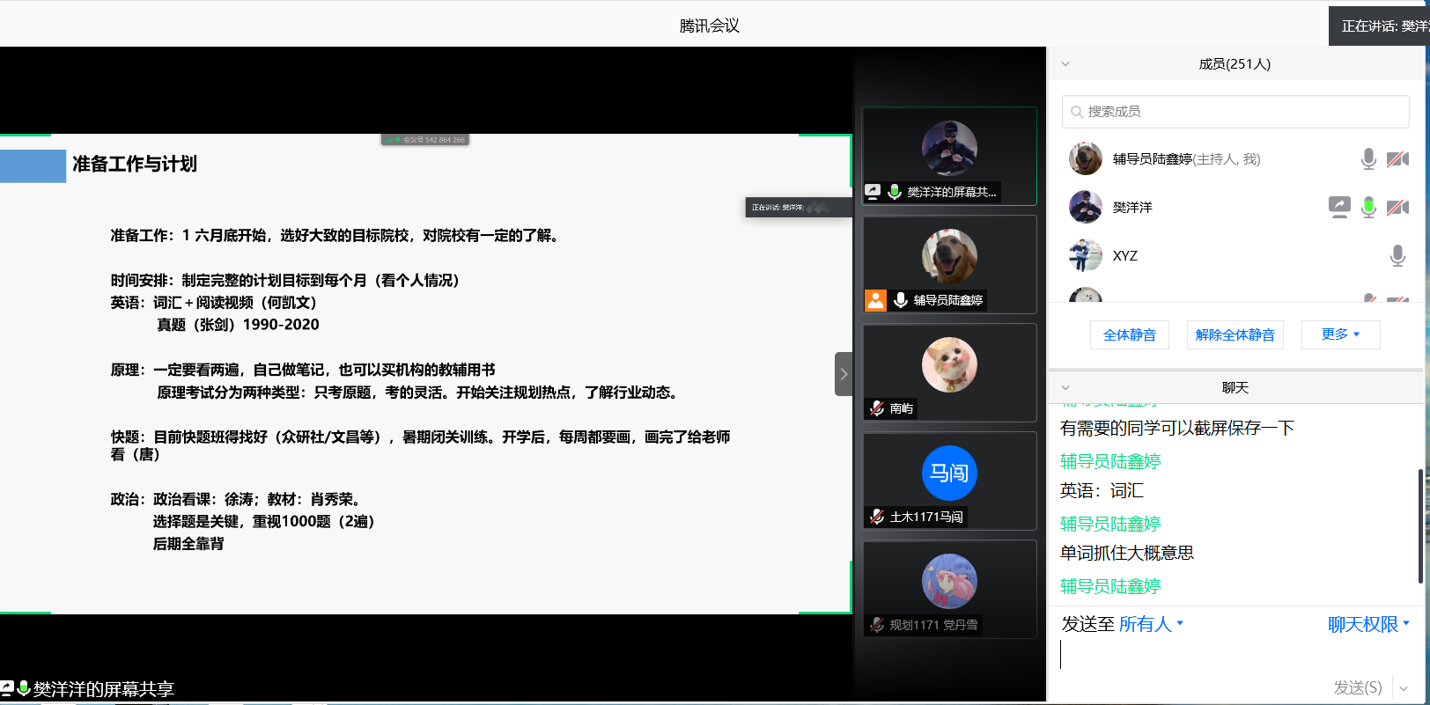Click the muted mic icon on 南屿's video tile
The width and height of the screenshot is (1430, 705).
(877, 408)
